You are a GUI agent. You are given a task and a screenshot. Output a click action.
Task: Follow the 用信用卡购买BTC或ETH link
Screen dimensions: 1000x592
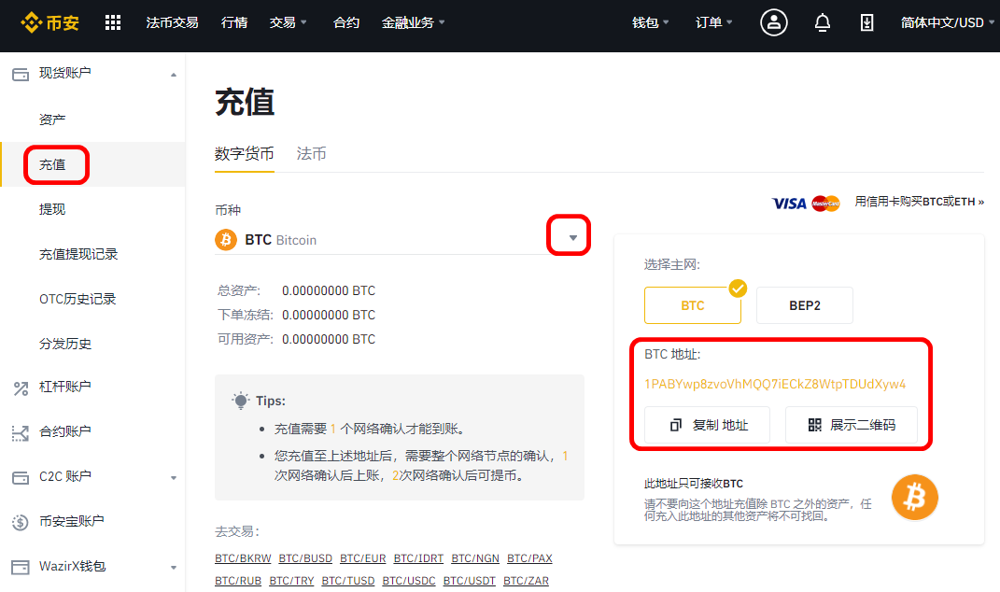(x=919, y=202)
